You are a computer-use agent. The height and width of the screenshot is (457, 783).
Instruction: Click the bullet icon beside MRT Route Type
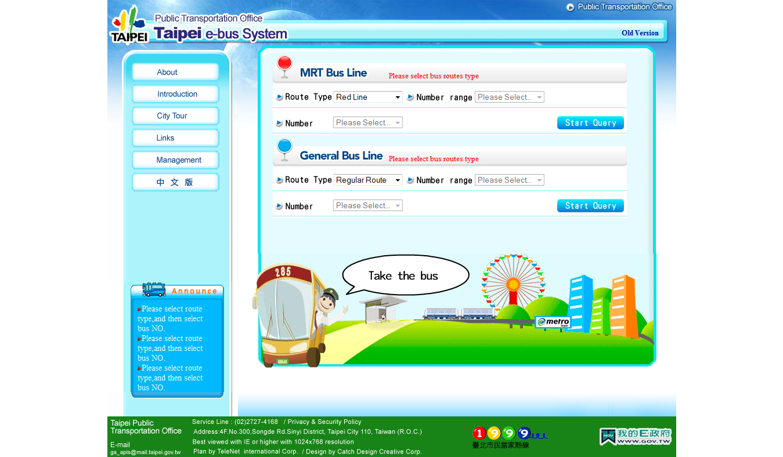(279, 97)
